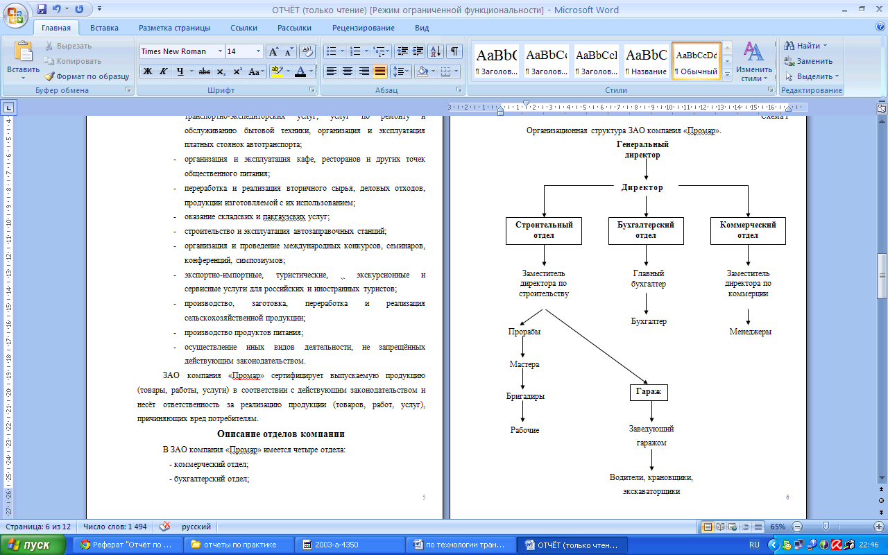Decrease font size with shrink font icon
Screen dimensions: 888x555
point(289,51)
